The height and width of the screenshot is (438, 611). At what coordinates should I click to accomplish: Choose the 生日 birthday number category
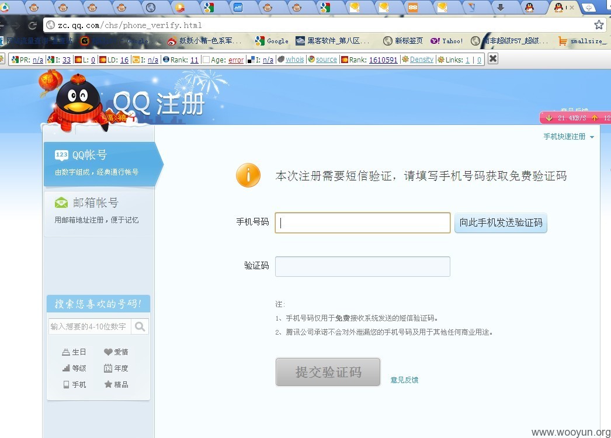tap(74, 352)
